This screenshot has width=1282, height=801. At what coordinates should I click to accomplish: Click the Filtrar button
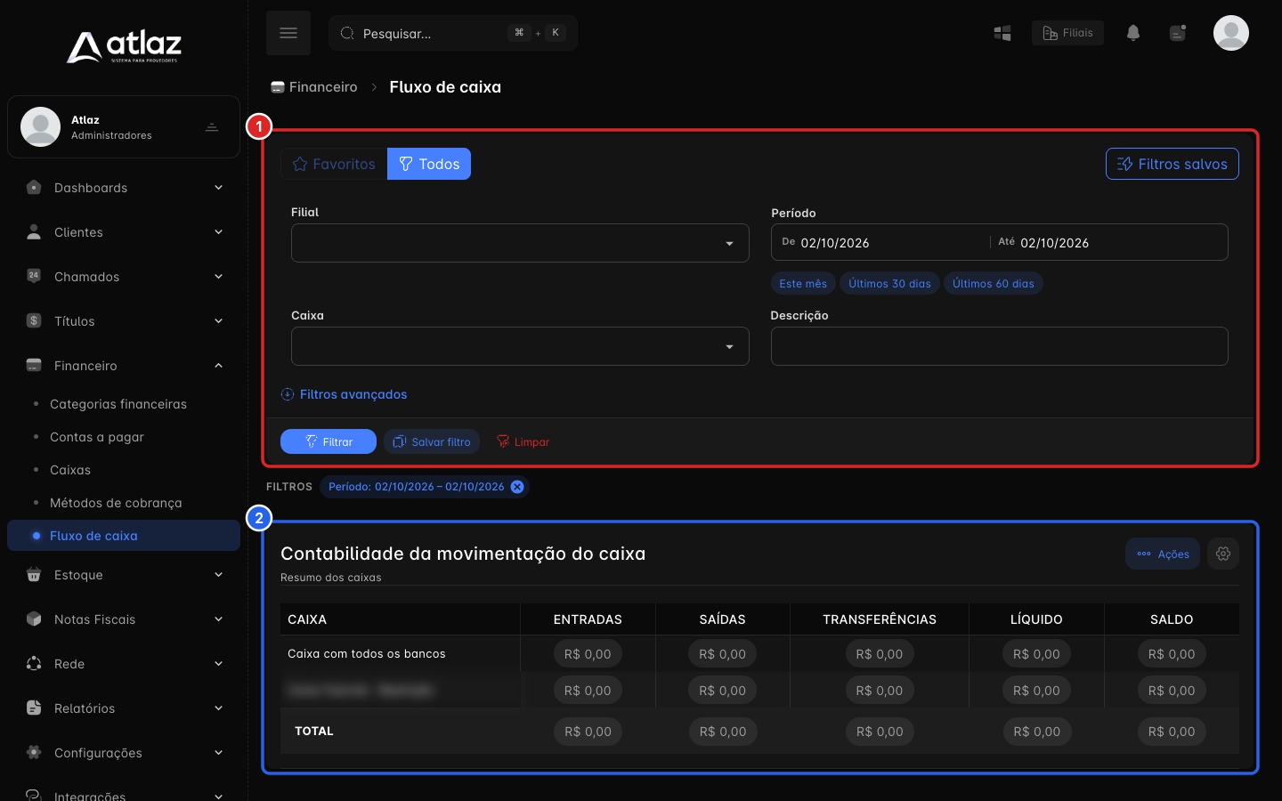(x=329, y=441)
